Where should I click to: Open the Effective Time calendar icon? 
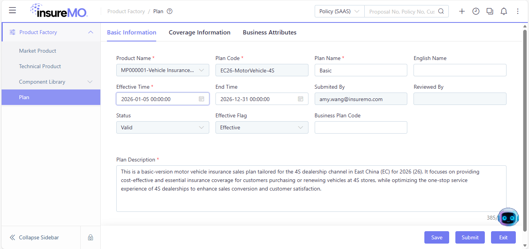[202, 99]
